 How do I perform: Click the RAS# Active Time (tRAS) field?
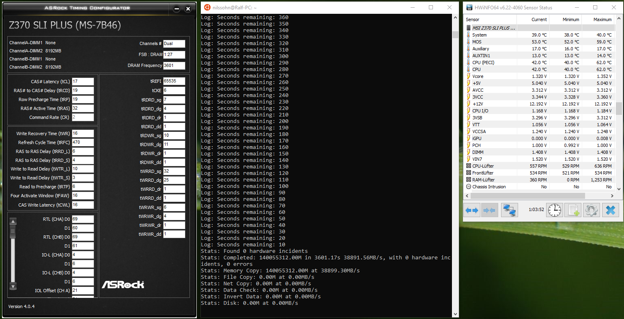click(x=83, y=108)
